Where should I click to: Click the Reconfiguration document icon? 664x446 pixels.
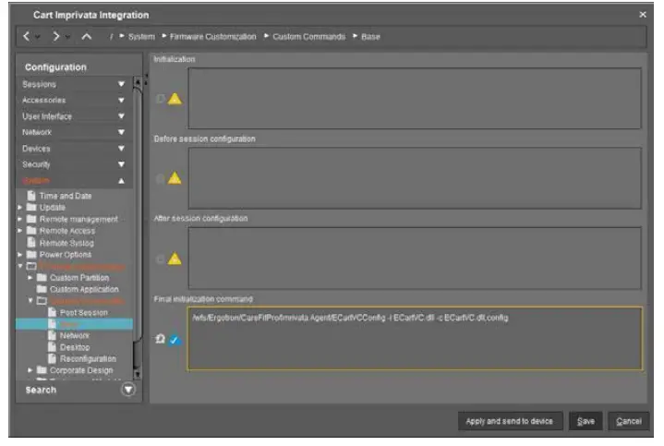pos(52,358)
